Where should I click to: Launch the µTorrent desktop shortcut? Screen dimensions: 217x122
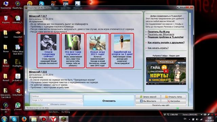coord(18,106)
